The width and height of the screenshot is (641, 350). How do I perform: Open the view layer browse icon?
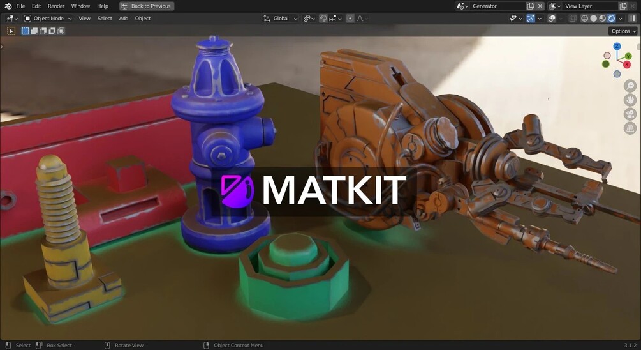[555, 6]
